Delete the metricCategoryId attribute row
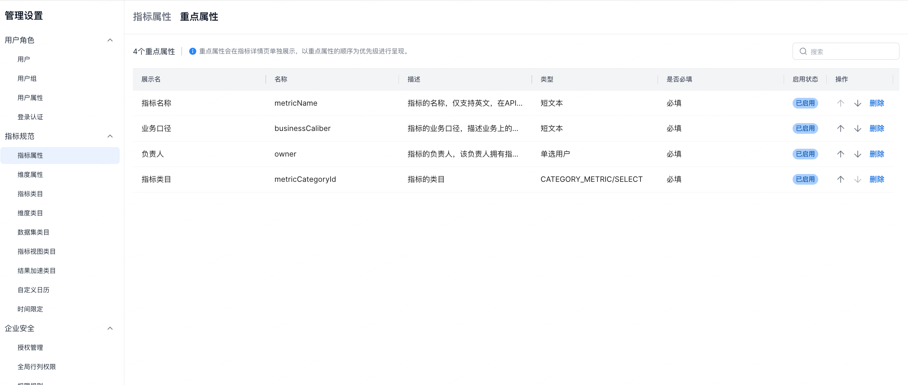Image resolution: width=908 pixels, height=385 pixels. pos(876,179)
